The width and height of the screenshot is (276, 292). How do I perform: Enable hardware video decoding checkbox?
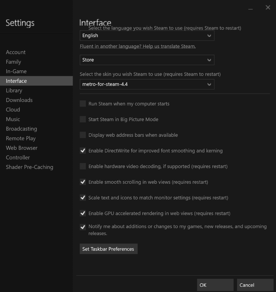tap(83, 166)
